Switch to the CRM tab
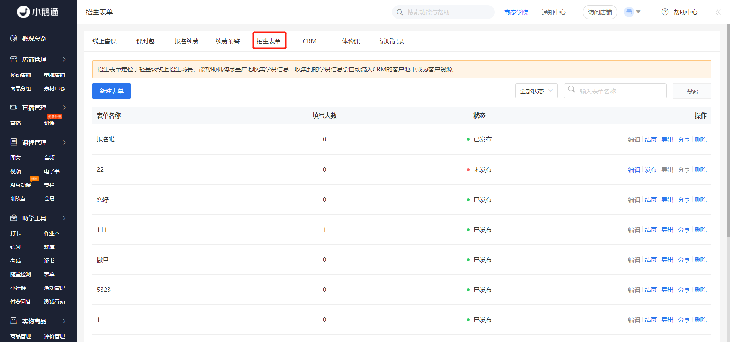The width and height of the screenshot is (730, 342). coord(309,41)
